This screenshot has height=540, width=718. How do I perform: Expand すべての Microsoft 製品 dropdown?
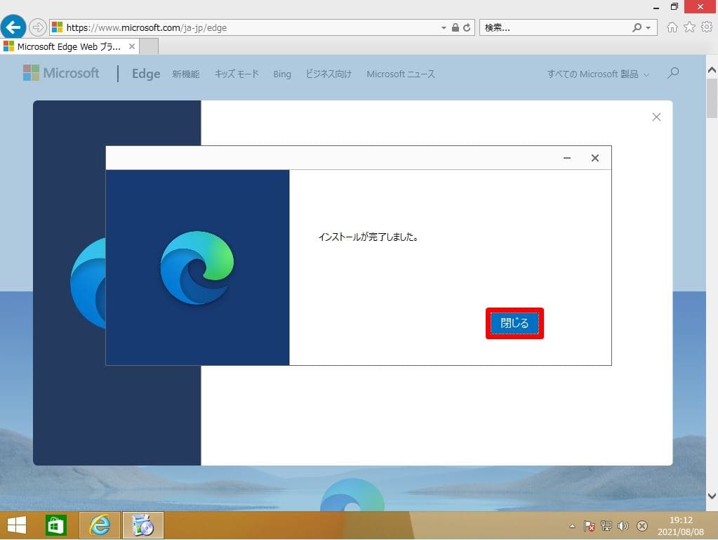tap(598, 74)
